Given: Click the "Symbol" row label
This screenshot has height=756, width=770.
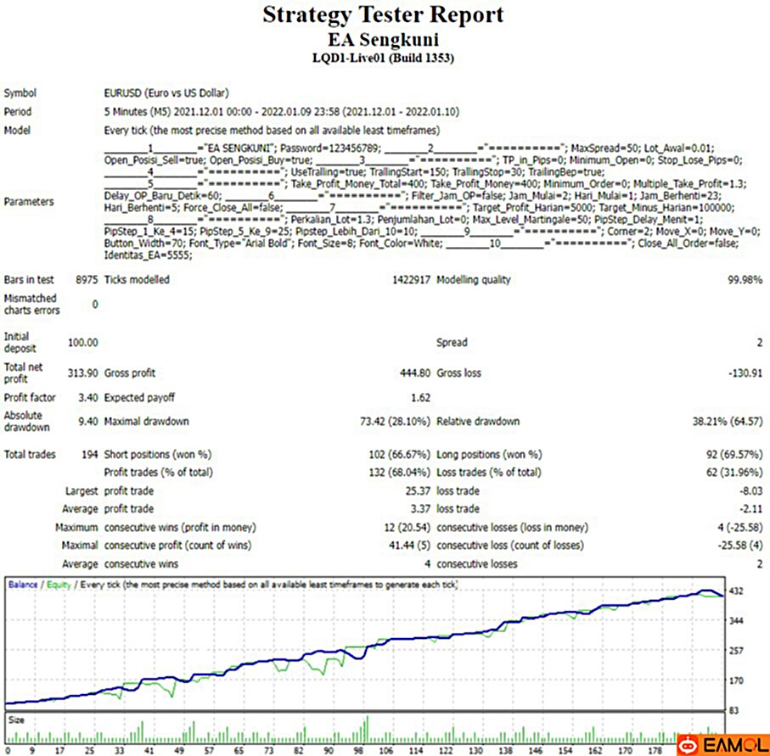Looking at the screenshot, I should click(x=20, y=92).
